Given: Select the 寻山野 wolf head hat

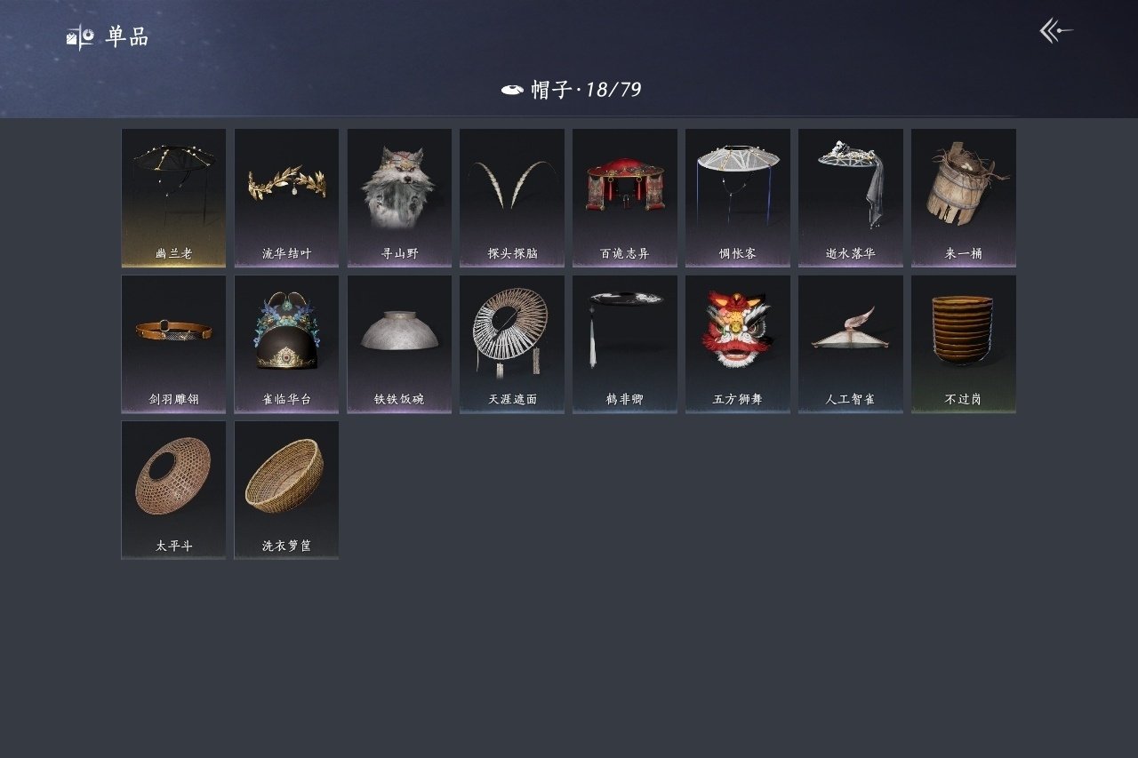Looking at the screenshot, I should tap(399, 197).
